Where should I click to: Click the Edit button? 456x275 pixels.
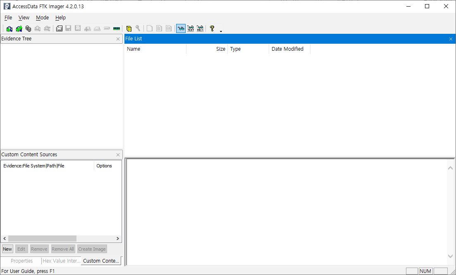(21, 249)
